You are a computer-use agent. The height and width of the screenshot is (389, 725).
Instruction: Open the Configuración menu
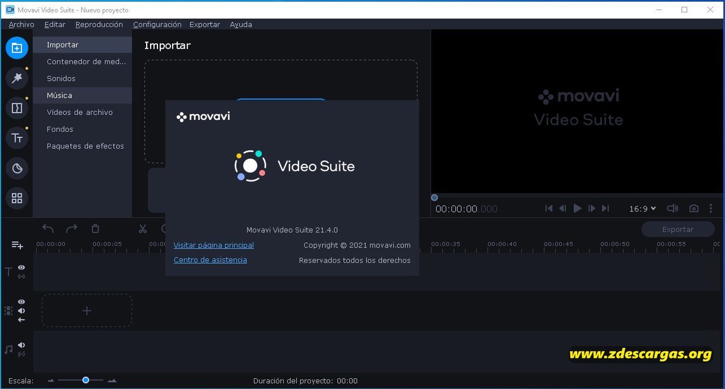[157, 24]
